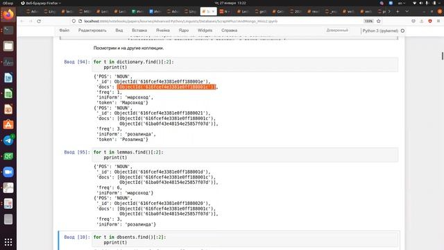Open the Файл menu

[65, 31]
